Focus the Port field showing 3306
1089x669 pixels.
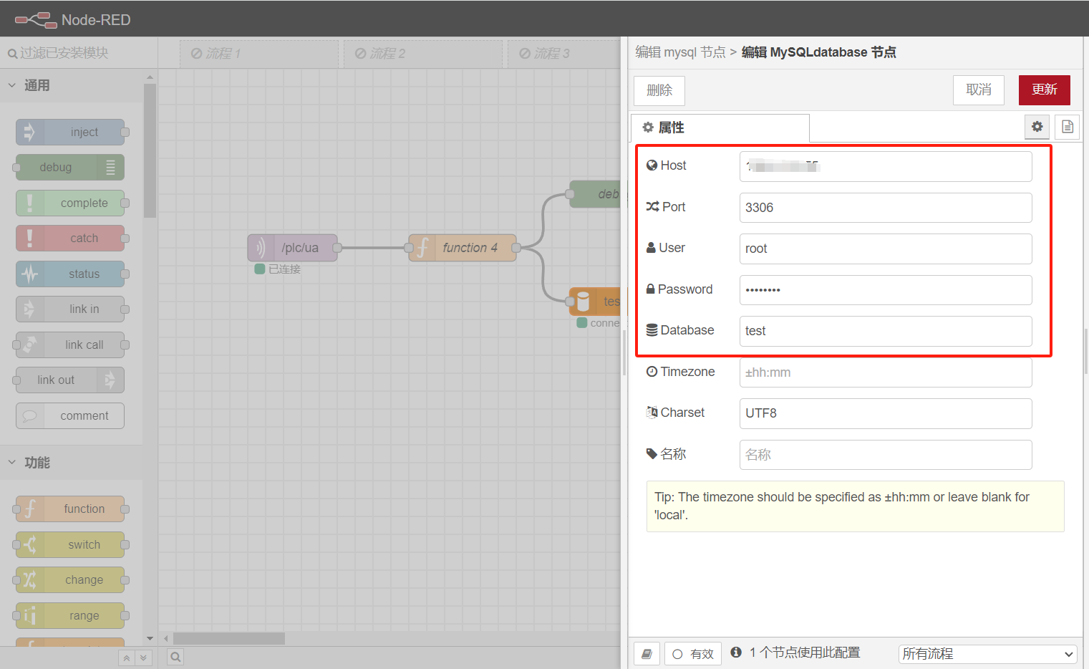886,208
